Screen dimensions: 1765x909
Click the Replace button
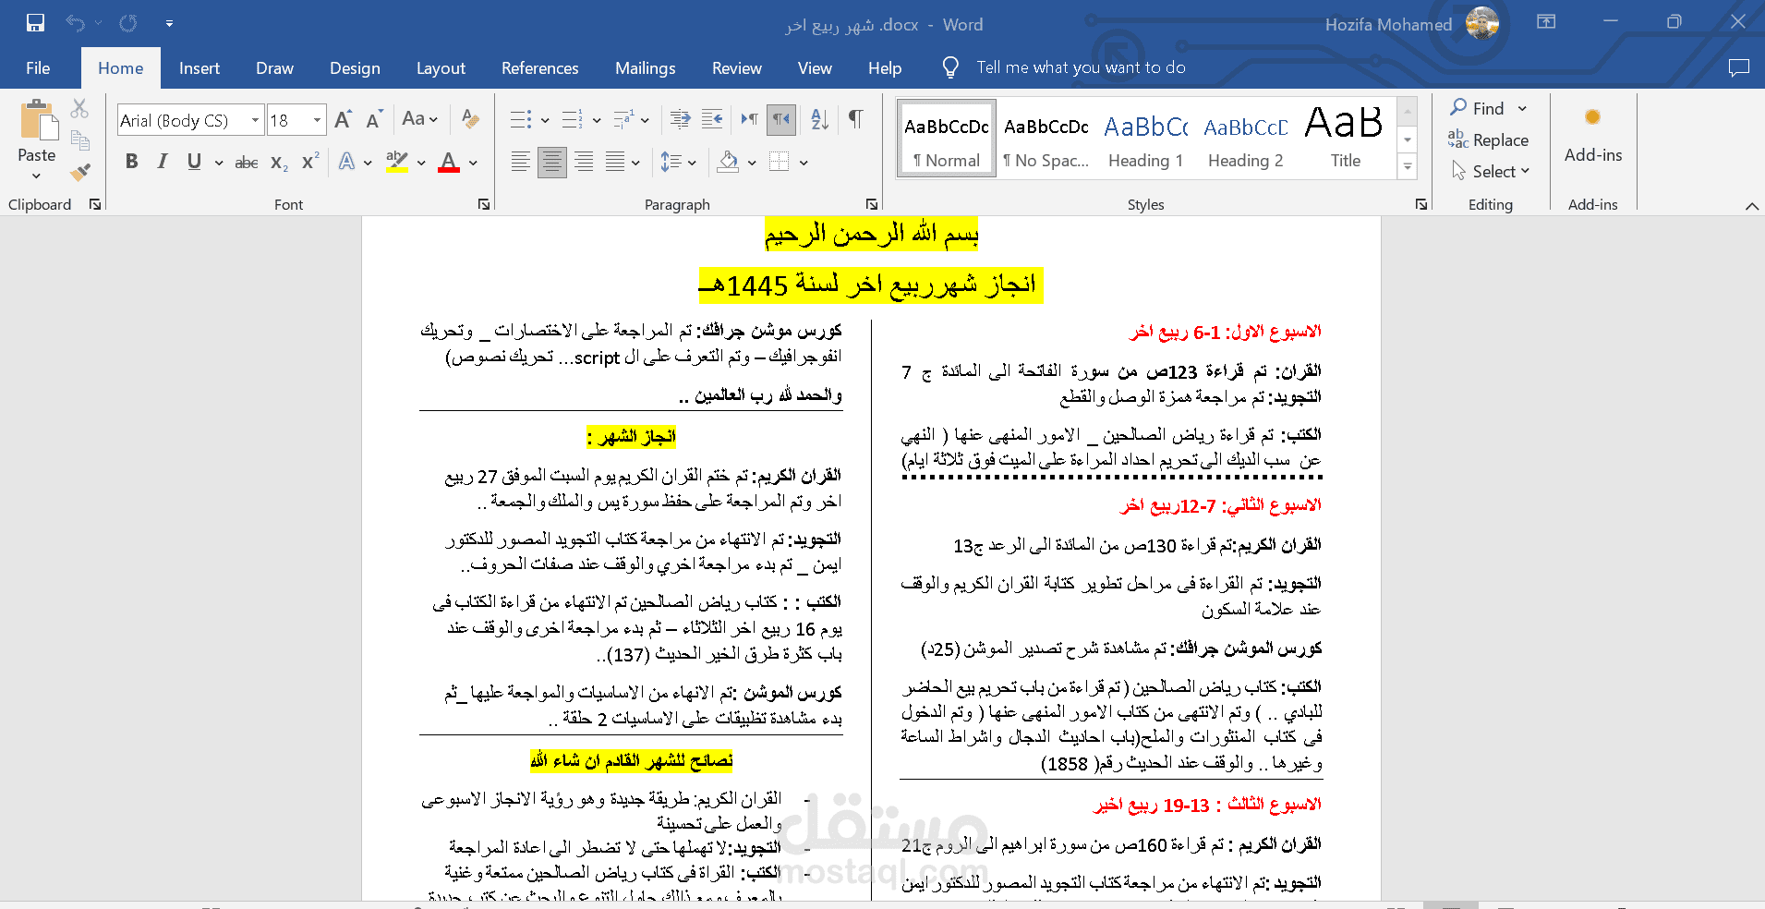click(x=1488, y=140)
